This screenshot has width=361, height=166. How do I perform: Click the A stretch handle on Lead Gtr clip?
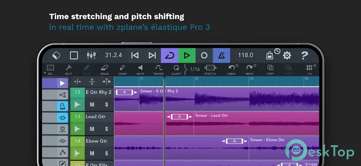[180, 117]
